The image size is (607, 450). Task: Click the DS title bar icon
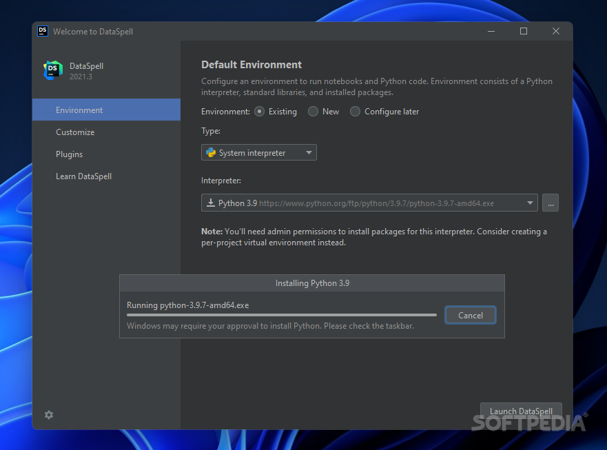pos(43,31)
